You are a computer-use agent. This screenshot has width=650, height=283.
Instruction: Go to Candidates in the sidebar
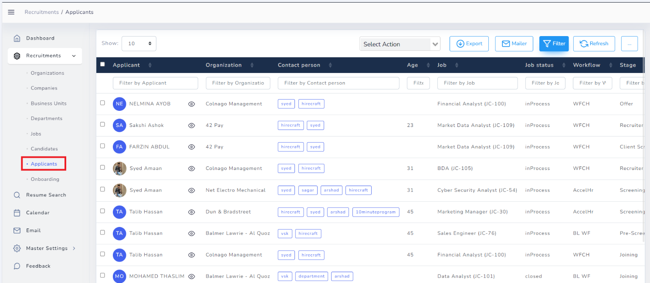click(x=44, y=149)
